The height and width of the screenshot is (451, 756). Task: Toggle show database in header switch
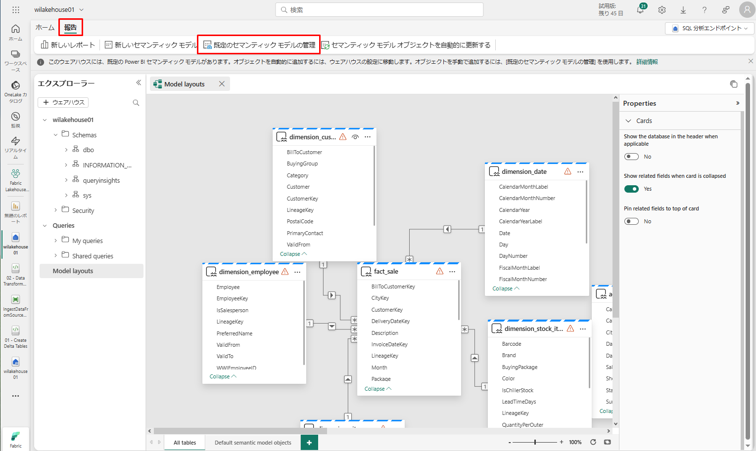click(631, 157)
